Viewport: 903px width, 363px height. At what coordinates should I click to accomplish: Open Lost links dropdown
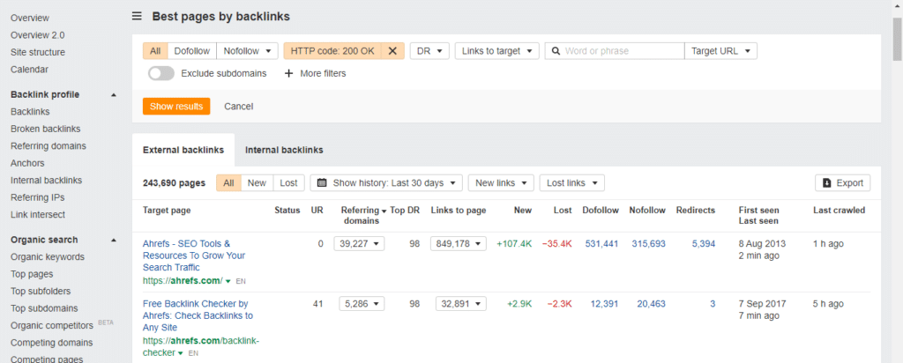571,183
